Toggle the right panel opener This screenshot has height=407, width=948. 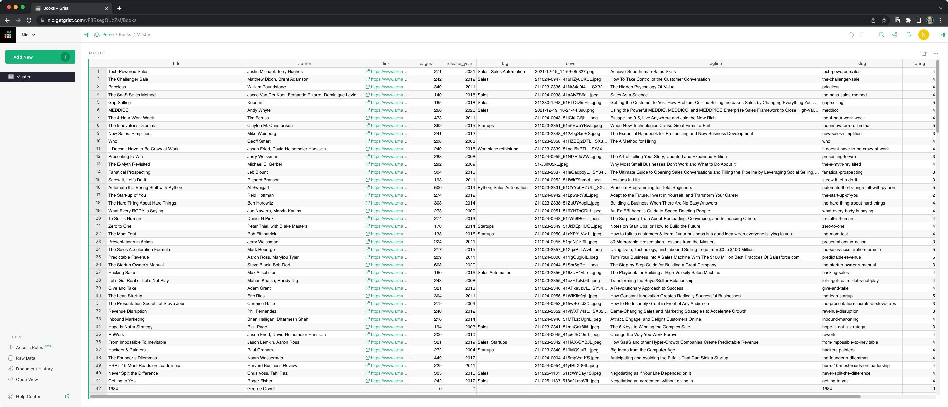click(x=942, y=35)
